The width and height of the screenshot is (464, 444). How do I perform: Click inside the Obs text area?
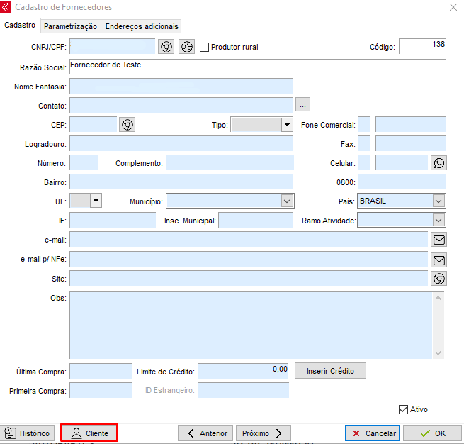[251, 325]
